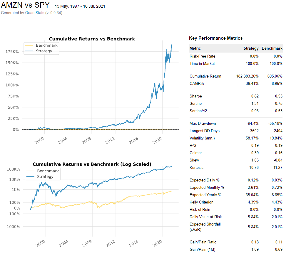This screenshot has width=296, height=254.
Task: Select the CAGR% benchmark value 8.95%
Action: tap(277, 83)
